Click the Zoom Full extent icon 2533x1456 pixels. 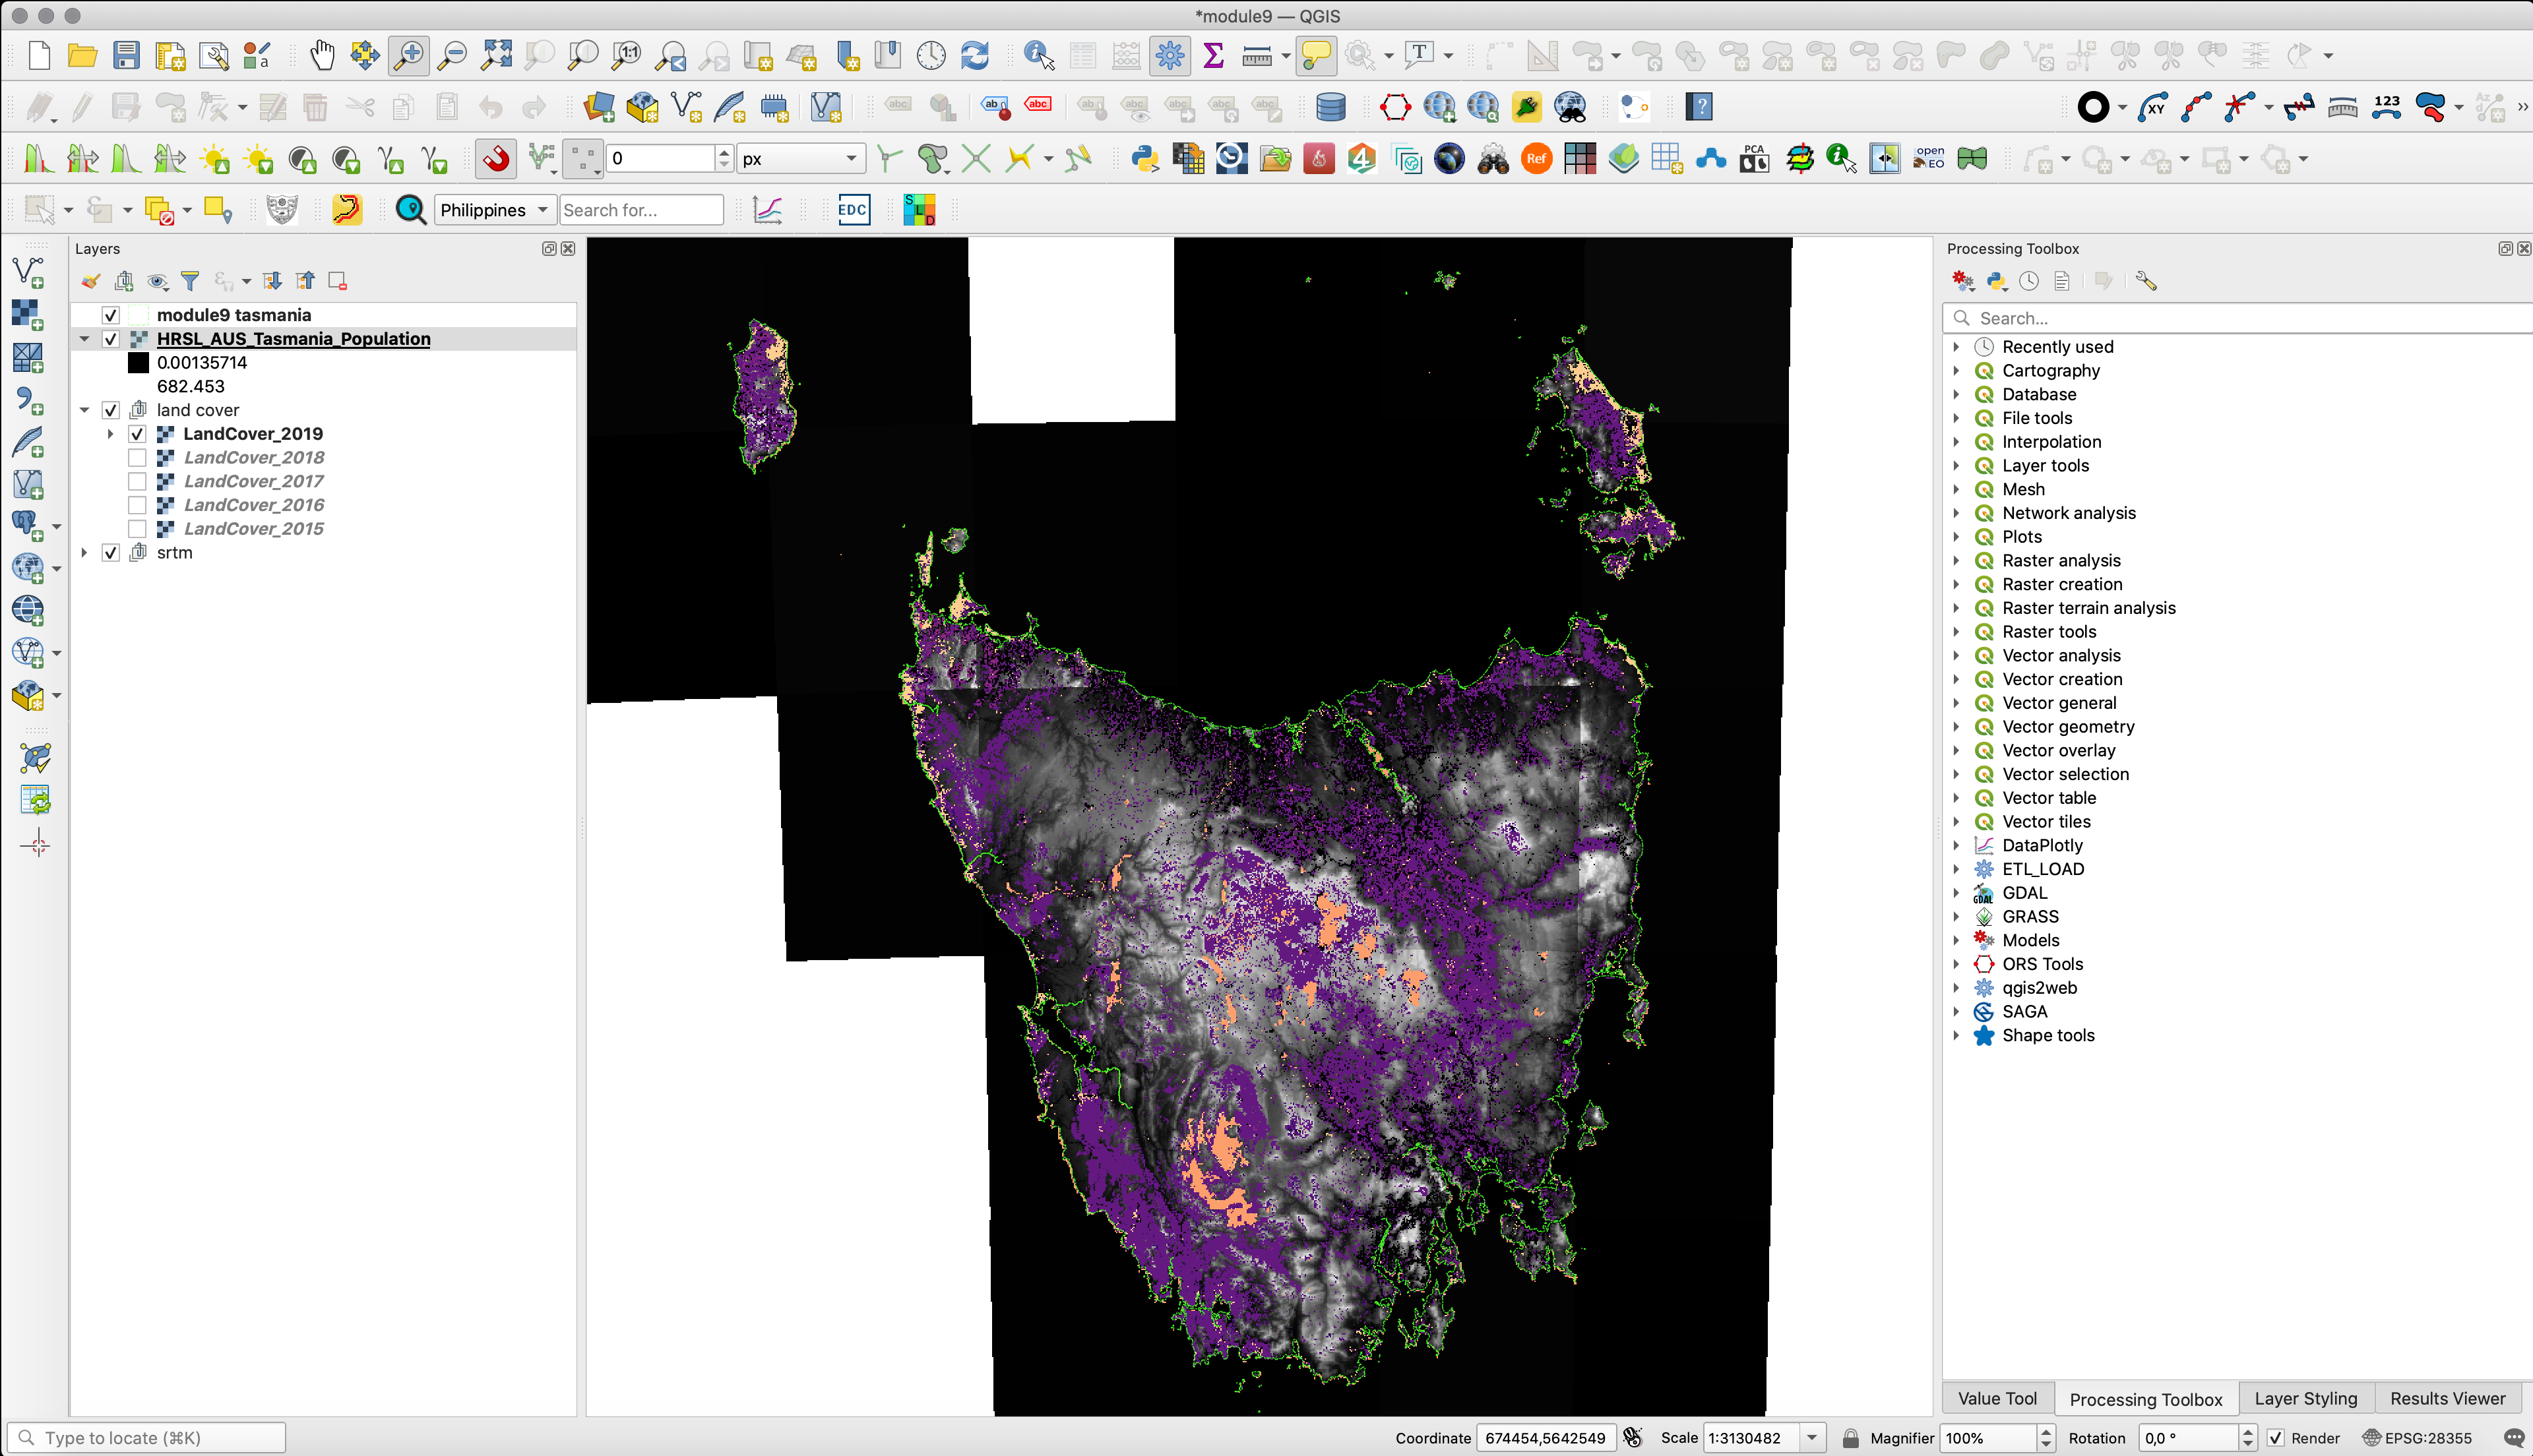496,55
